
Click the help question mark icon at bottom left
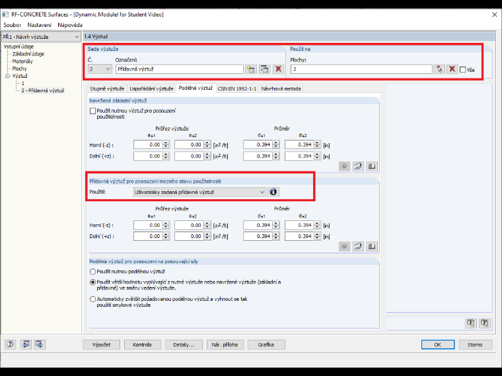tap(11, 344)
